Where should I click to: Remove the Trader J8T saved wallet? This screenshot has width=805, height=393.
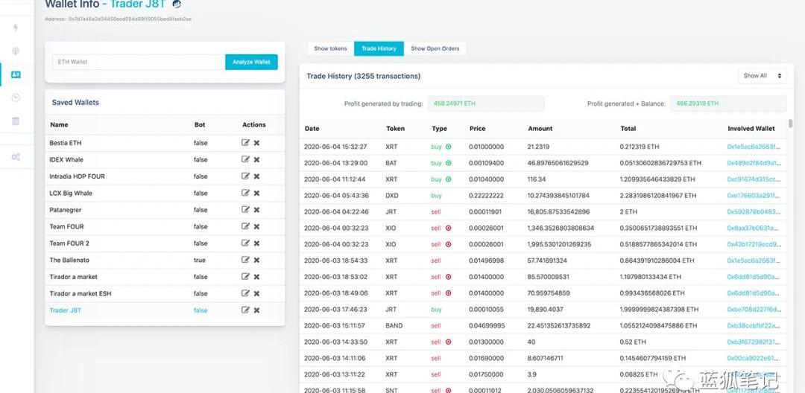[x=256, y=310]
